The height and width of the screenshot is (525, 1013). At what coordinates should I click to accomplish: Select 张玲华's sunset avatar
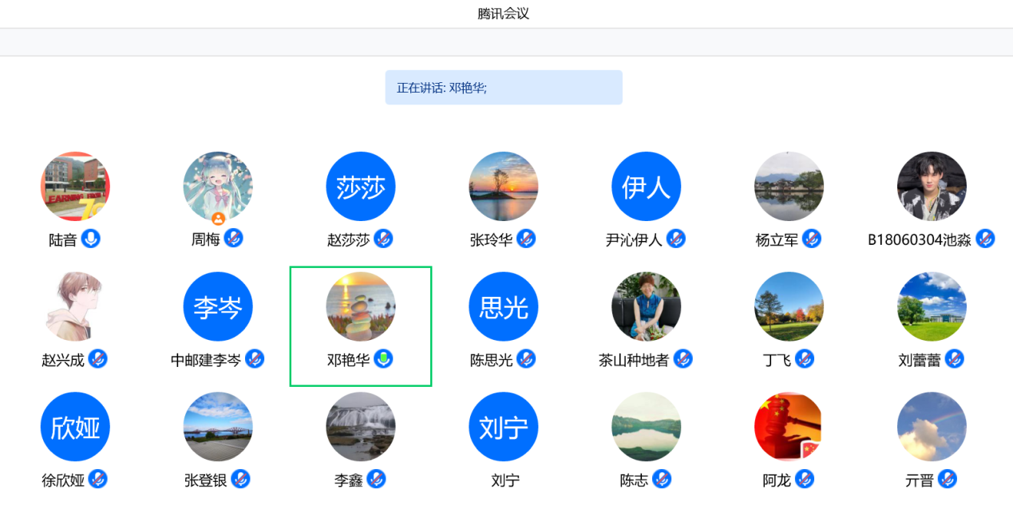(503, 187)
